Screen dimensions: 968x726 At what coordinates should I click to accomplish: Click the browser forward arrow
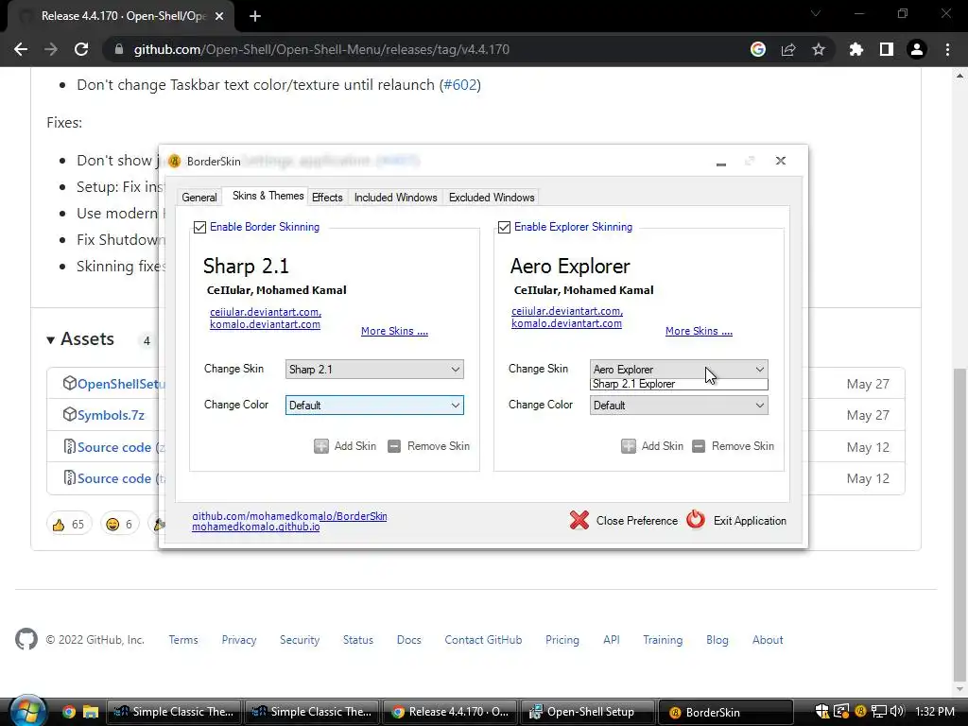point(51,49)
